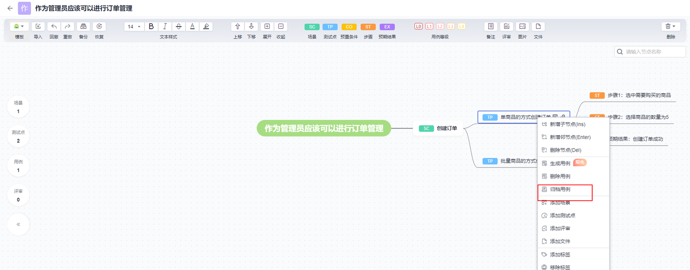Click the 回撤 undo icon
This screenshot has width=690, height=270.
tap(54, 26)
